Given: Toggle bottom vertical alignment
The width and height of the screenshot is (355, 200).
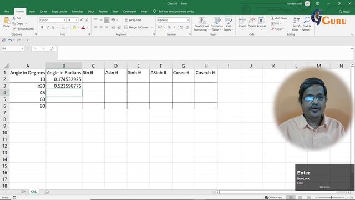Looking at the screenshot, I should (106, 20).
